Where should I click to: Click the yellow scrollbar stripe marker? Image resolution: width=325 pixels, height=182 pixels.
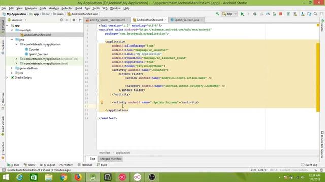point(318,77)
